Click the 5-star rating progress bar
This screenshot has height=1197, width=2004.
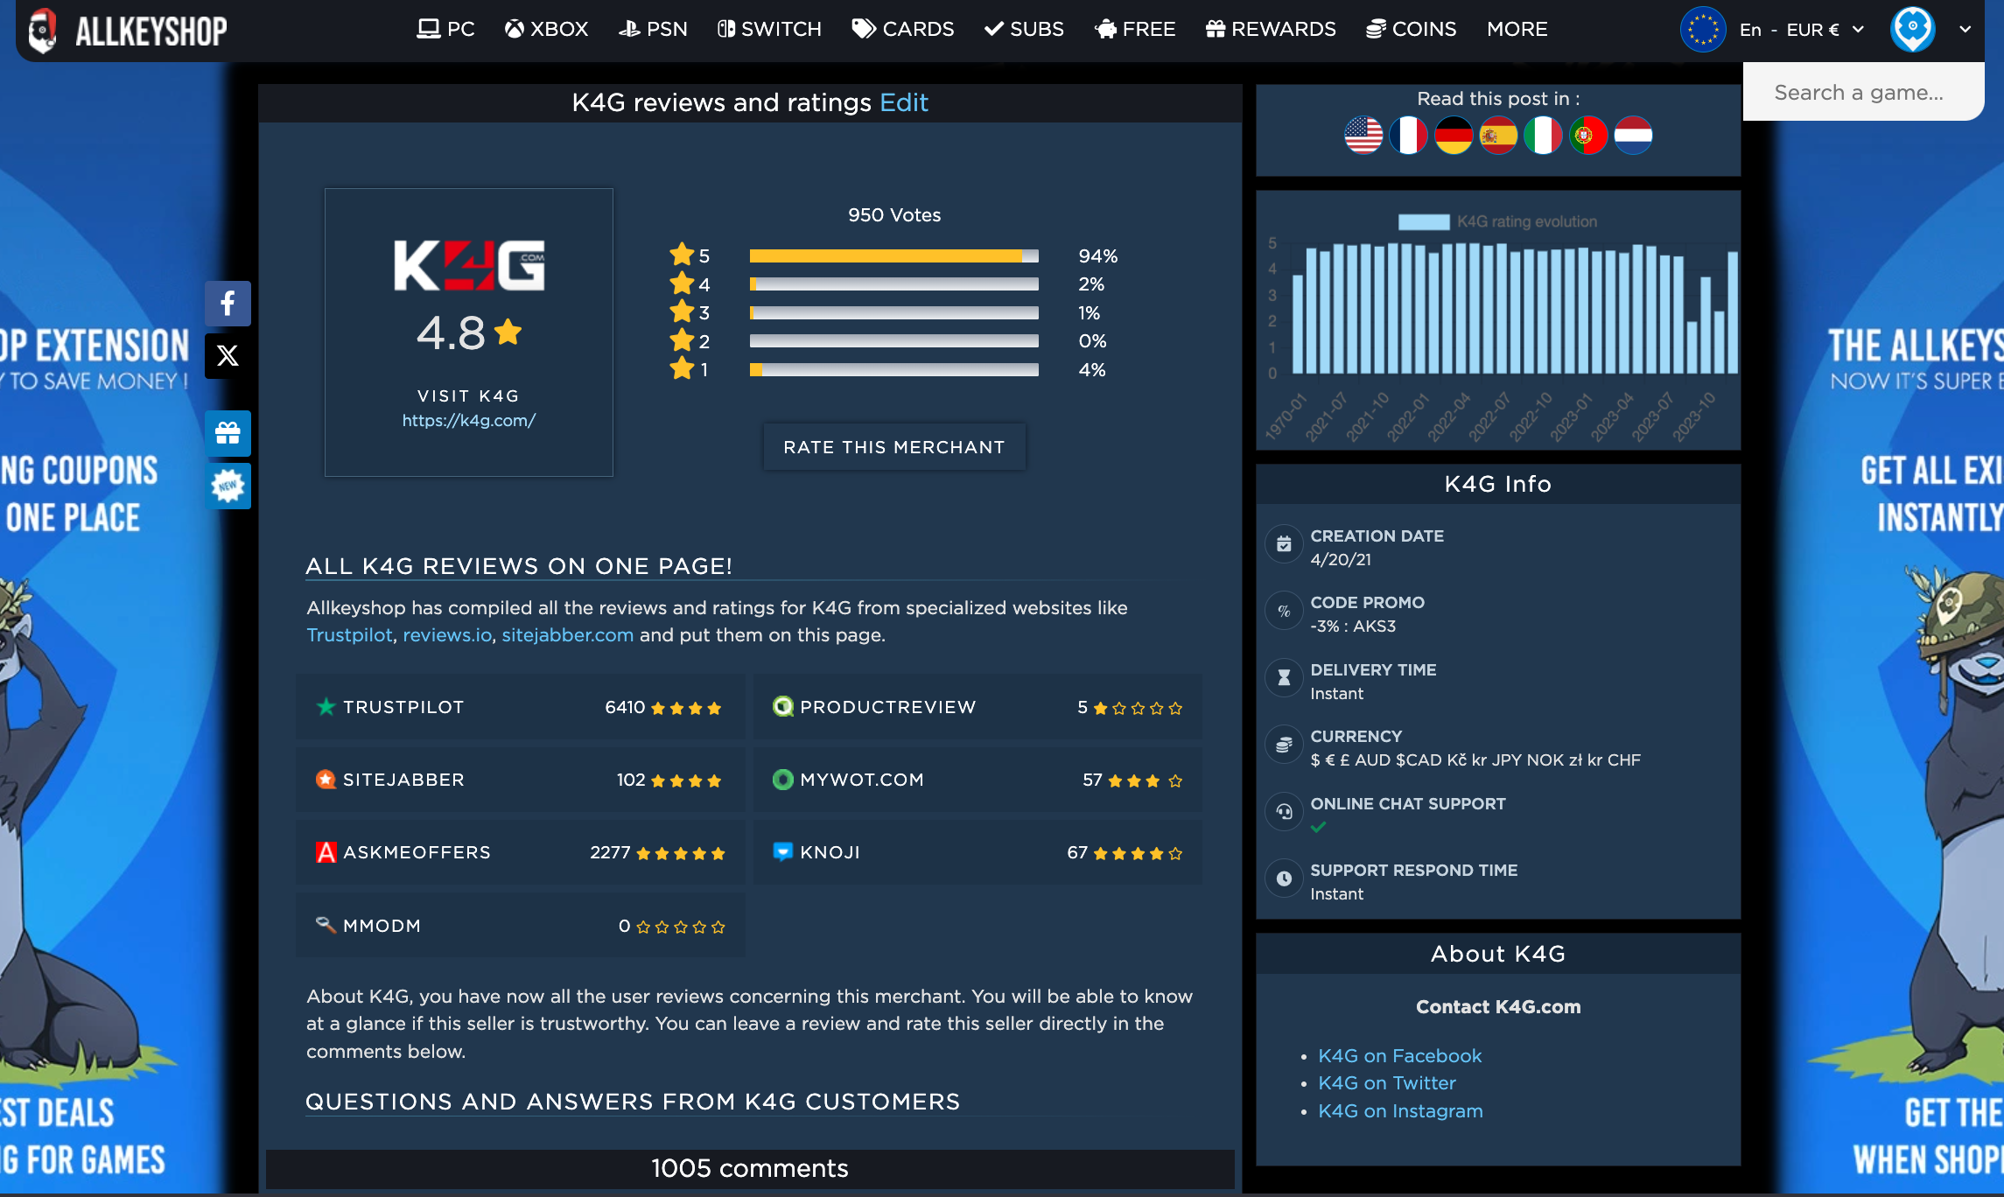[893, 256]
